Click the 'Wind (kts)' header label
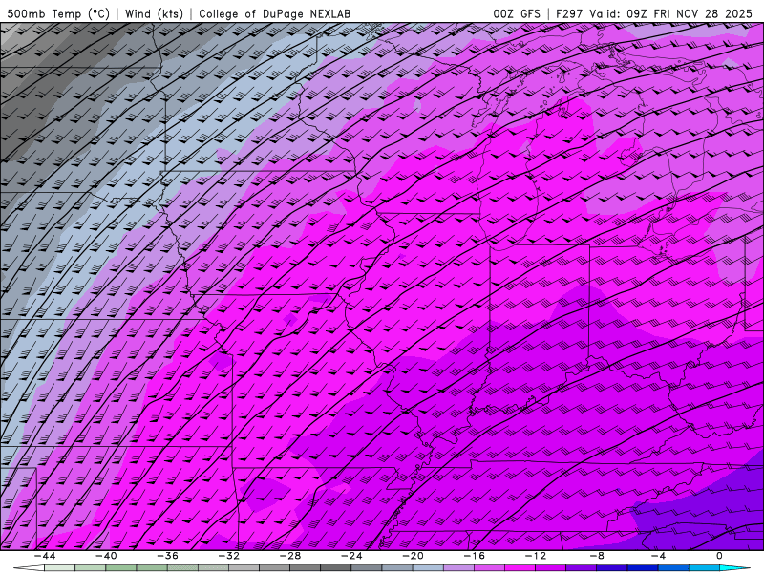The width and height of the screenshot is (764, 573). pyautogui.click(x=154, y=13)
